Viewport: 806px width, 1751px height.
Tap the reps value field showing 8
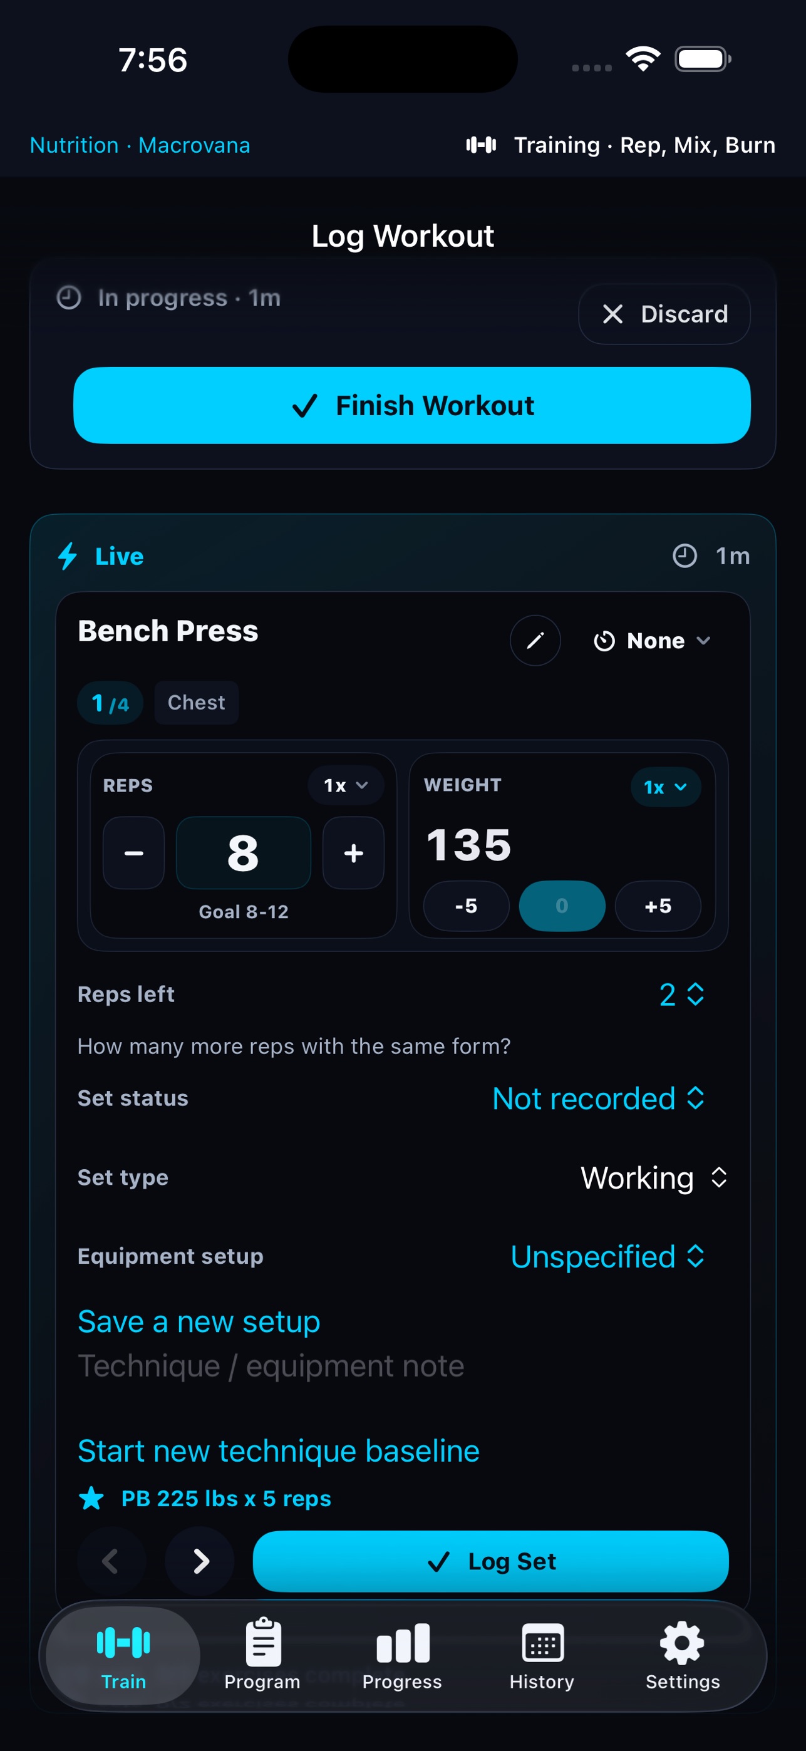pyautogui.click(x=243, y=853)
